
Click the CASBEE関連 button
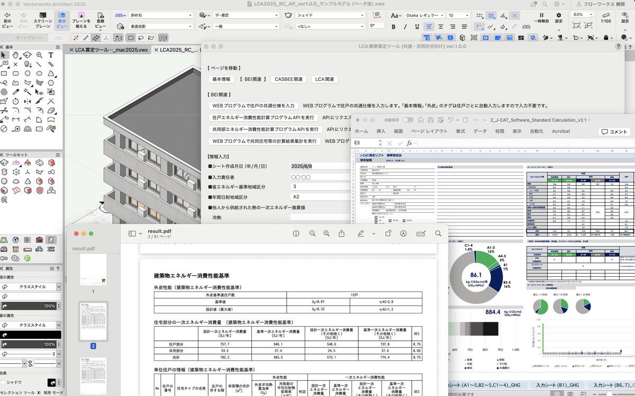[289, 79]
